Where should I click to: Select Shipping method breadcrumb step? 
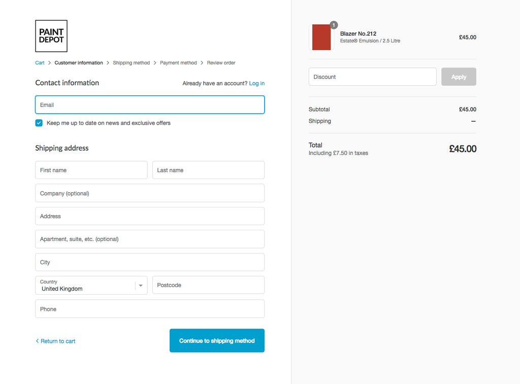tap(131, 63)
